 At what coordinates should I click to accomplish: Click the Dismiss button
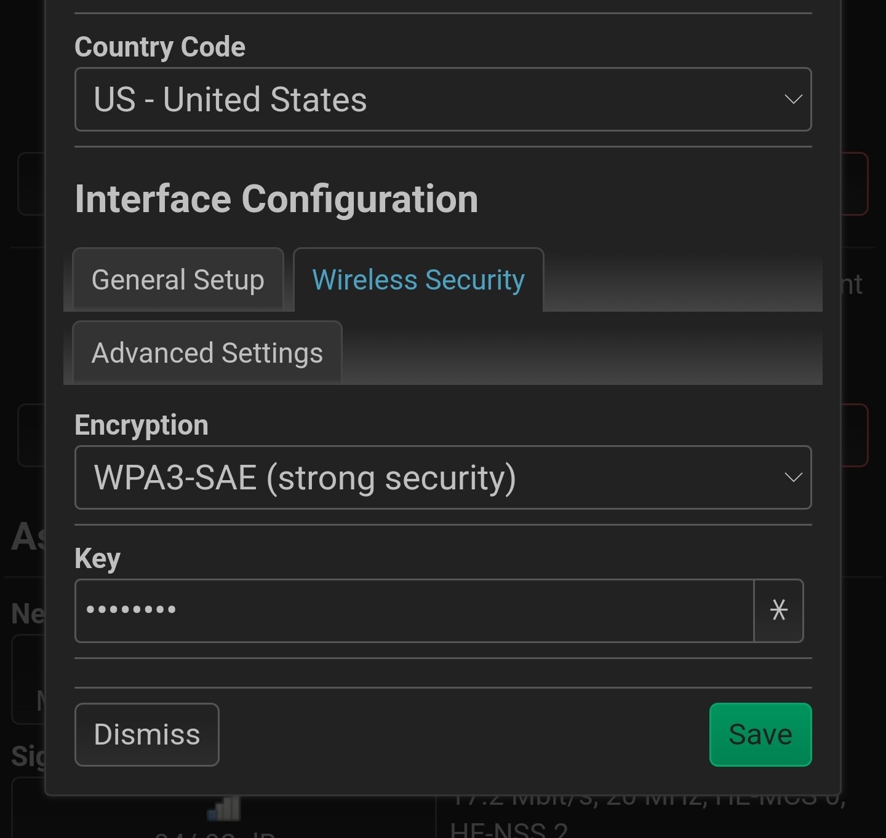pos(147,734)
